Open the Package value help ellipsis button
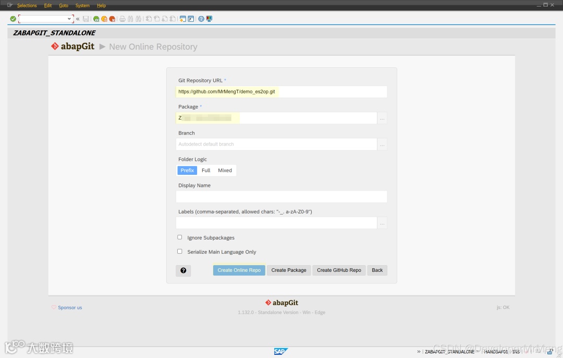This screenshot has width=563, height=358. pos(382,118)
